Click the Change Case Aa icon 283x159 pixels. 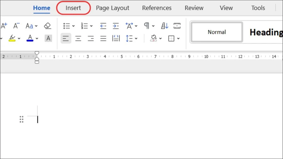click(x=29, y=26)
